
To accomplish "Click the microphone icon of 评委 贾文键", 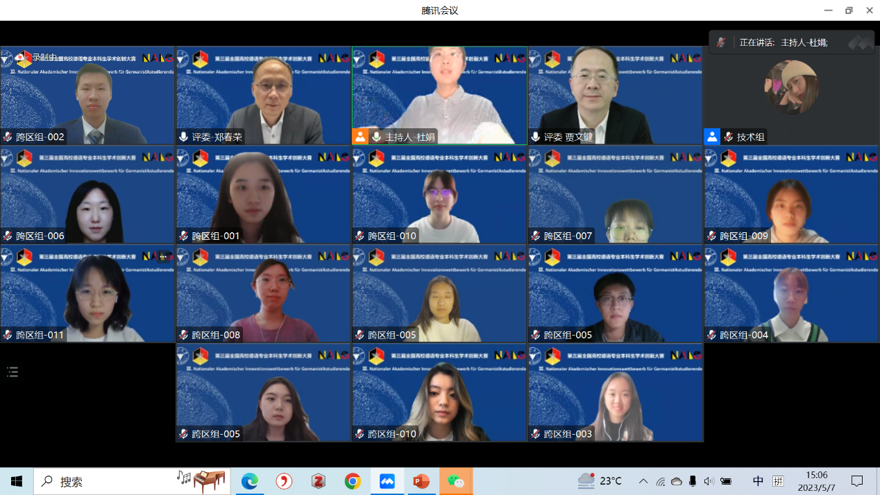I will pos(535,137).
